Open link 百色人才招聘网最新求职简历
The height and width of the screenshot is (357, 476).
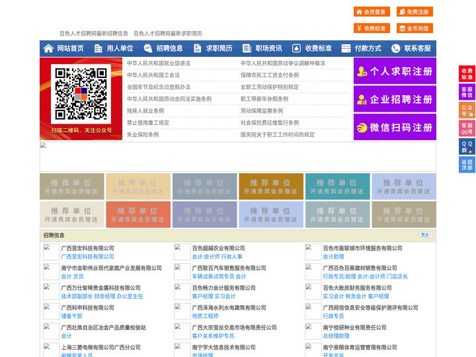(168, 34)
